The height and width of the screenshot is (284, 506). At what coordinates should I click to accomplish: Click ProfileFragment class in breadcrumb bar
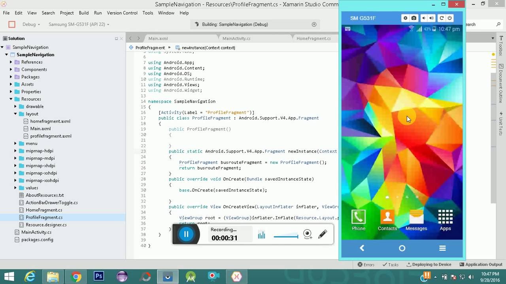coord(150,48)
